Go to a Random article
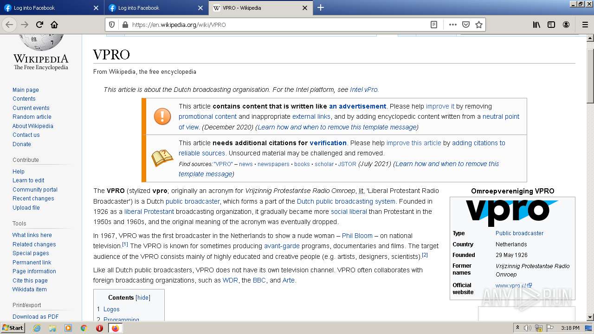 pyautogui.click(x=32, y=117)
